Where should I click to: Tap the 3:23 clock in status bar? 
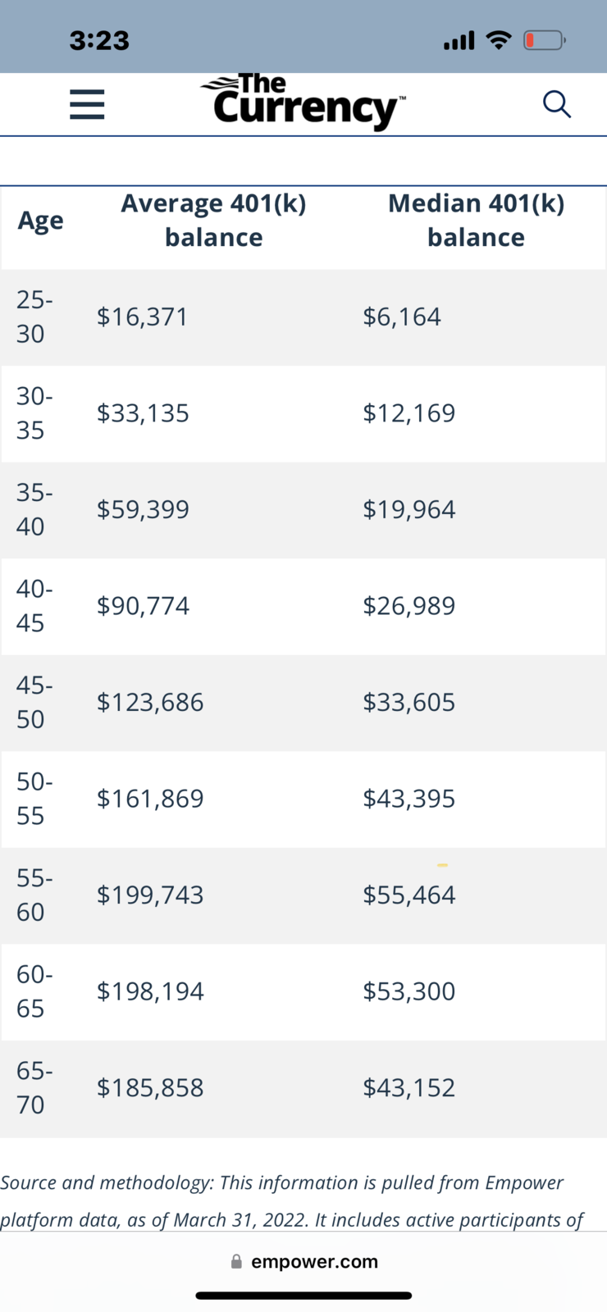coord(99,40)
